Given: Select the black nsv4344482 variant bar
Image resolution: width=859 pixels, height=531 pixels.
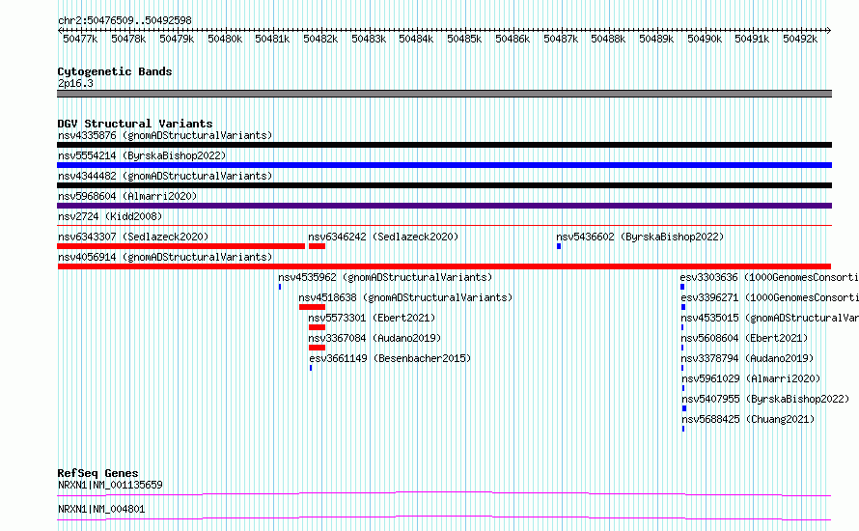Looking at the screenshot, I should point(444,185).
